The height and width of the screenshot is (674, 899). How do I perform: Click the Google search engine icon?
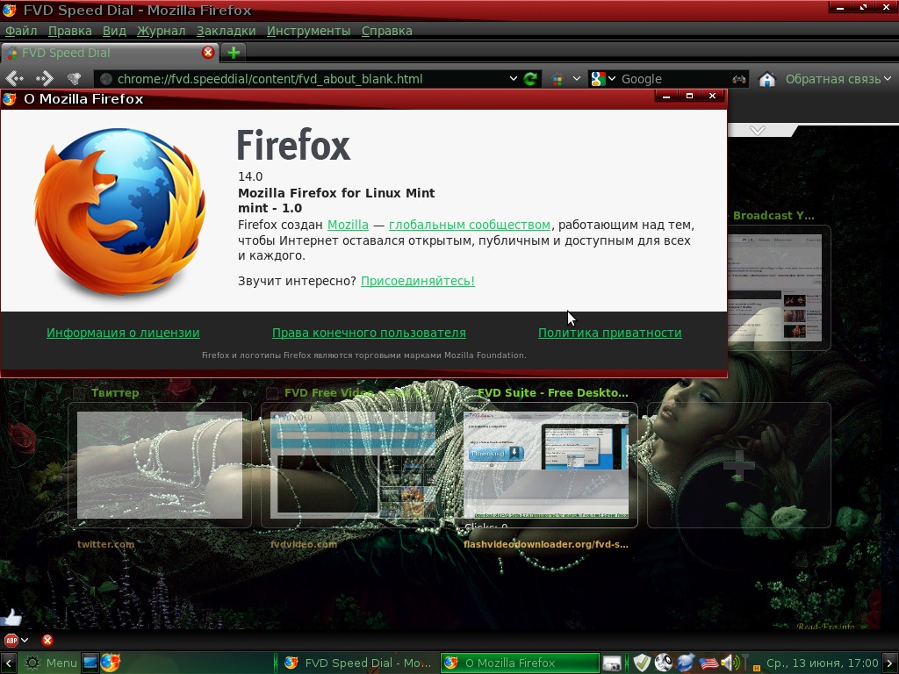coord(598,78)
